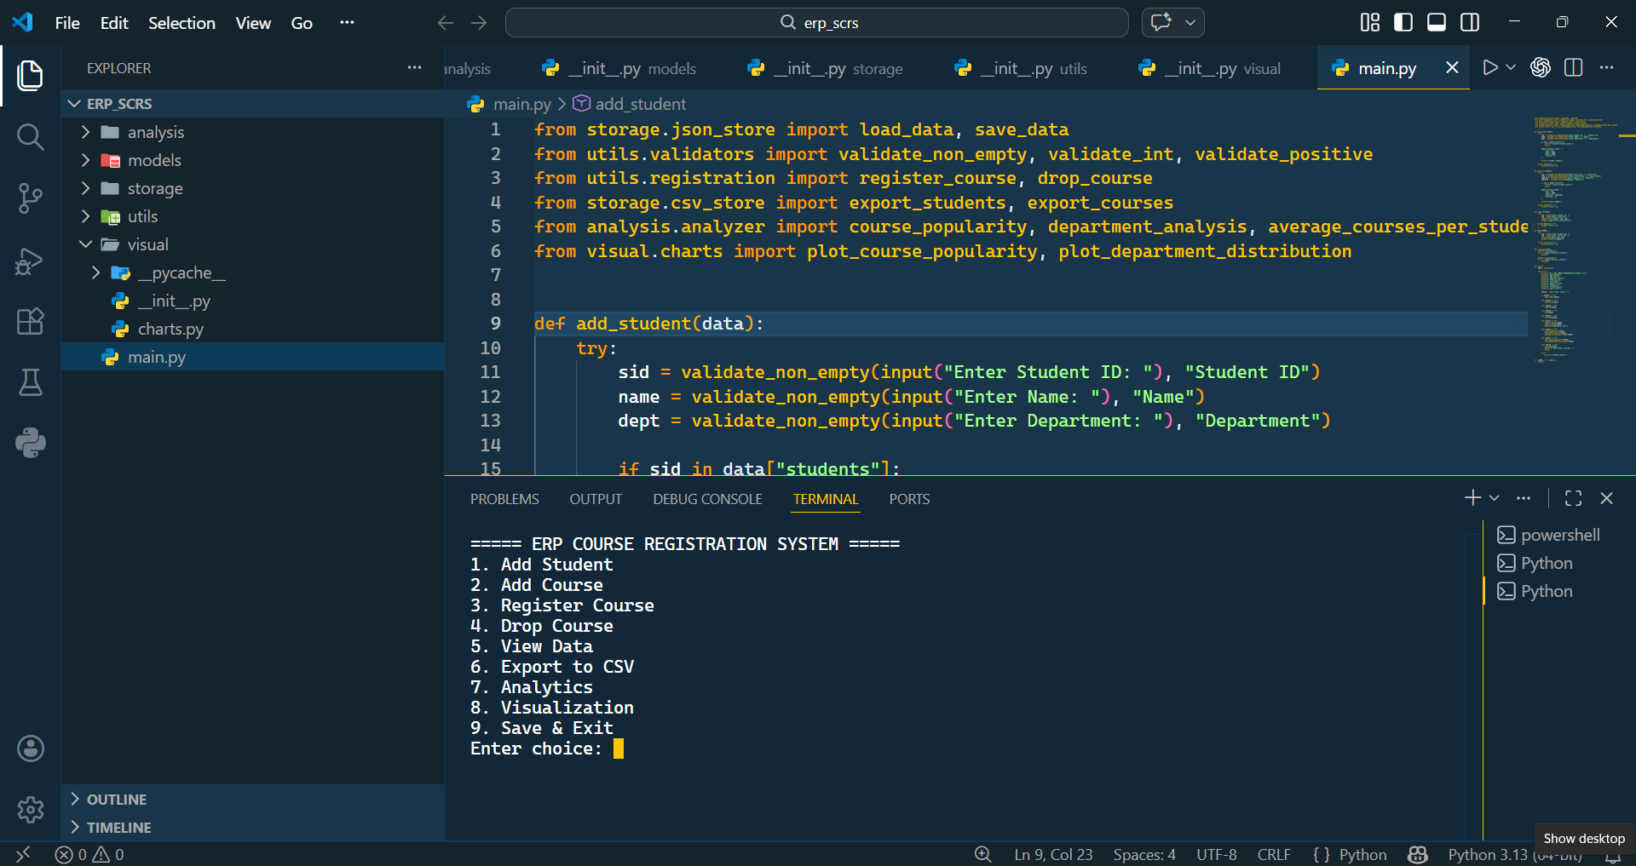Open the Explorer view in activity bar
Image resolution: width=1636 pixels, height=866 pixels.
(x=31, y=75)
